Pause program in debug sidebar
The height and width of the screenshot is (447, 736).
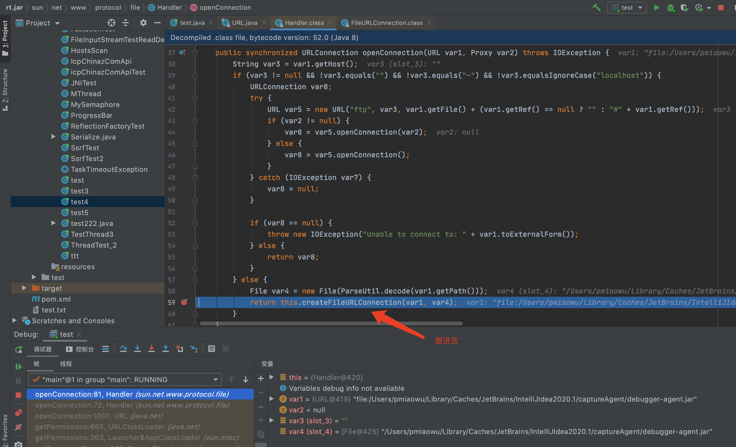[18, 381]
